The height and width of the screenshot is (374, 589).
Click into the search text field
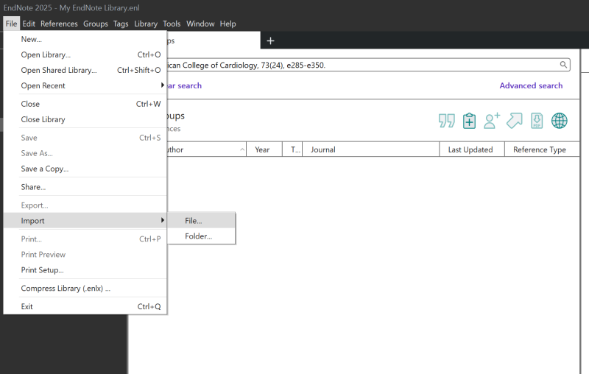[x=362, y=65]
